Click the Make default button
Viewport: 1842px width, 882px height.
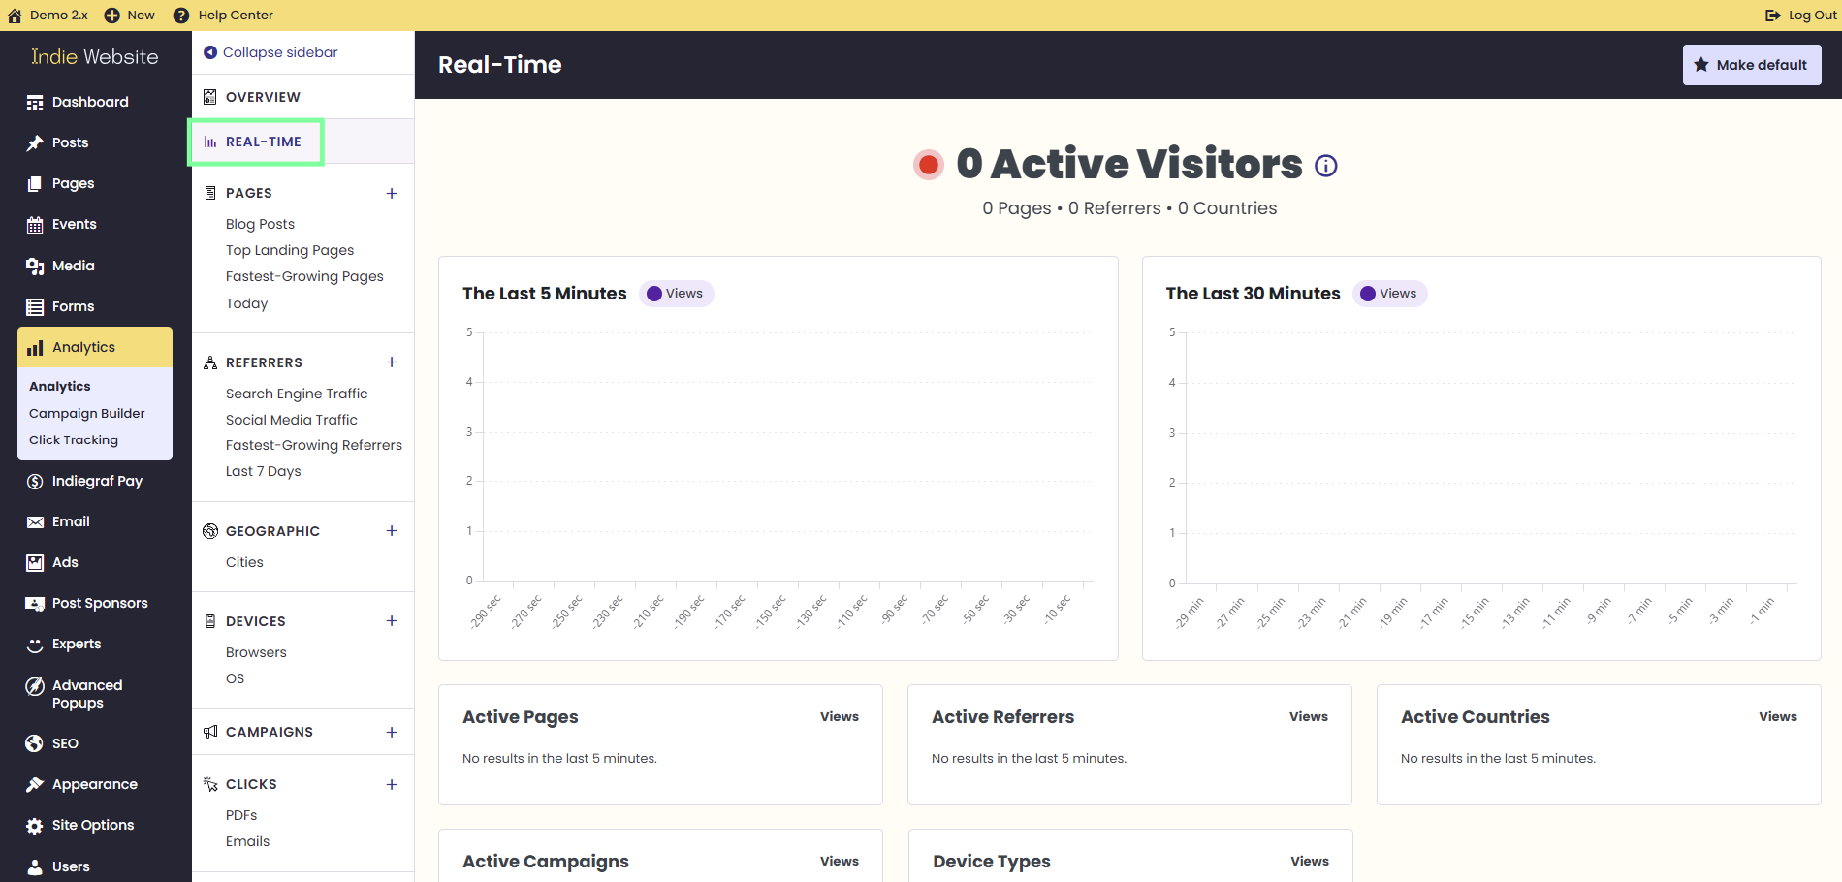point(1752,65)
